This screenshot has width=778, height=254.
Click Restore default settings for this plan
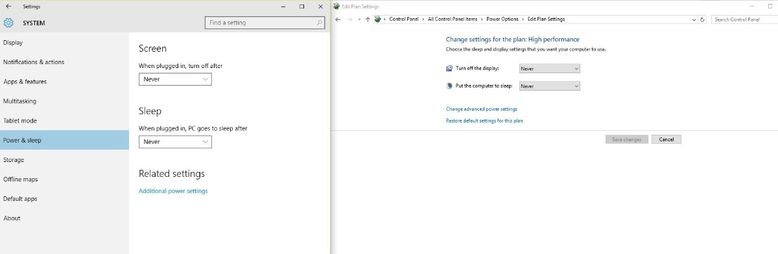click(x=484, y=121)
